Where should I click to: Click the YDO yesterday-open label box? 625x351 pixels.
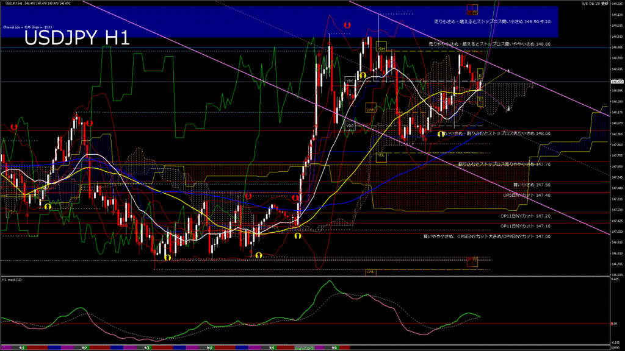pyautogui.click(x=350, y=126)
